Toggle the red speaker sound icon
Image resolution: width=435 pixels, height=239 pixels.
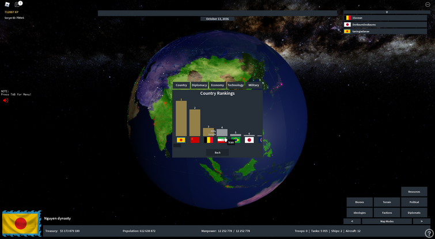pyautogui.click(x=6, y=101)
